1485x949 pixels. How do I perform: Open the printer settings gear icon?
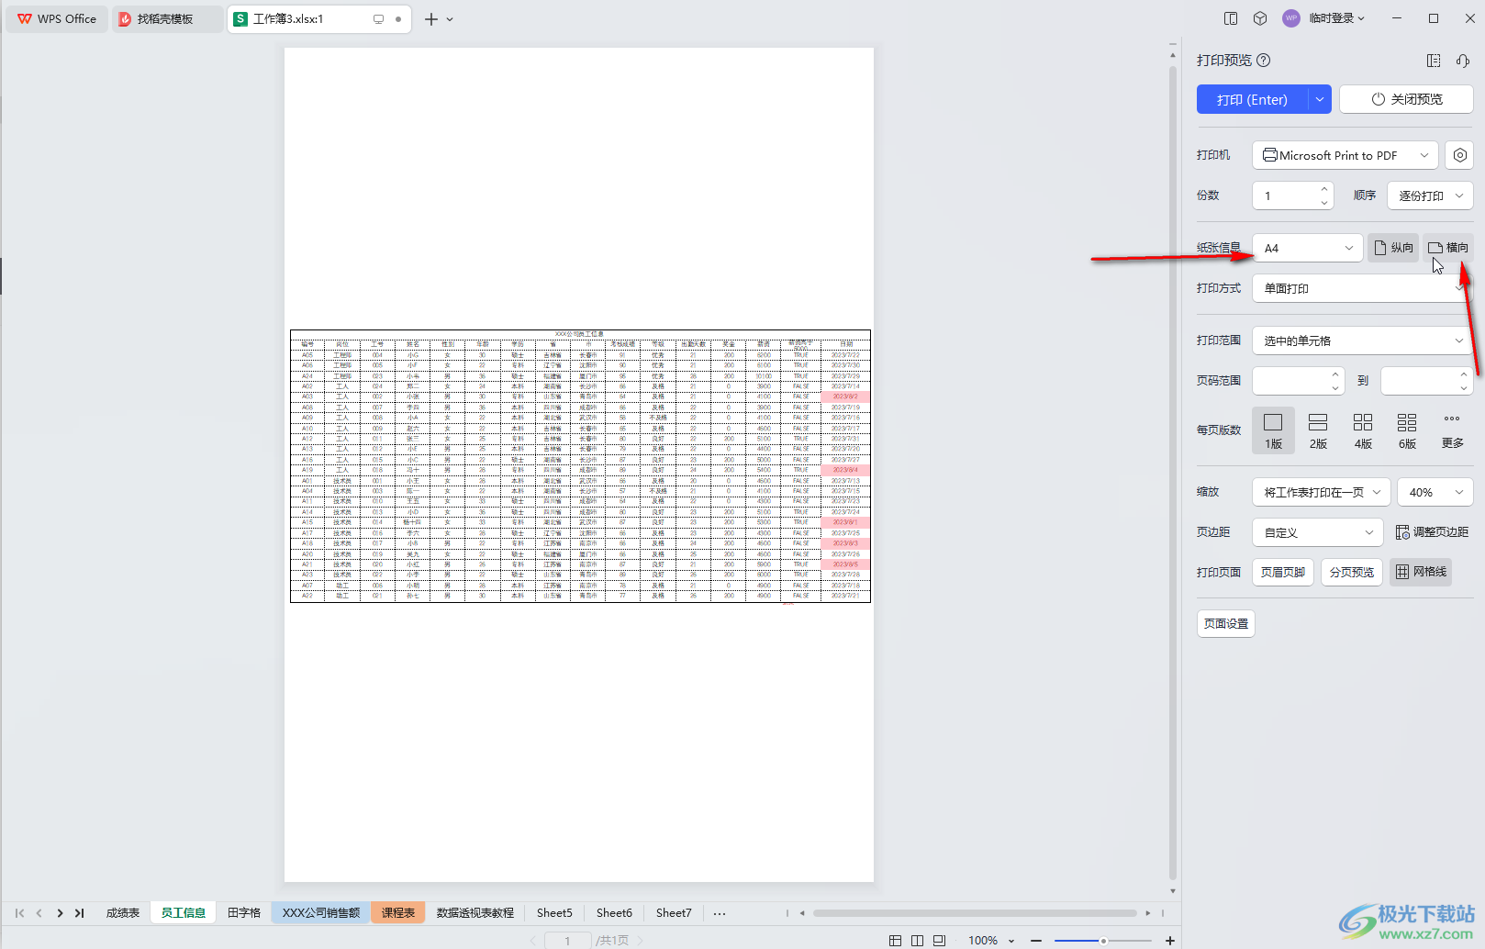1459,155
